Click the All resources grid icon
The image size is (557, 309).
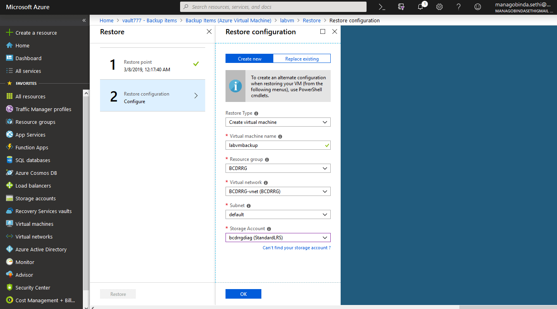point(10,96)
